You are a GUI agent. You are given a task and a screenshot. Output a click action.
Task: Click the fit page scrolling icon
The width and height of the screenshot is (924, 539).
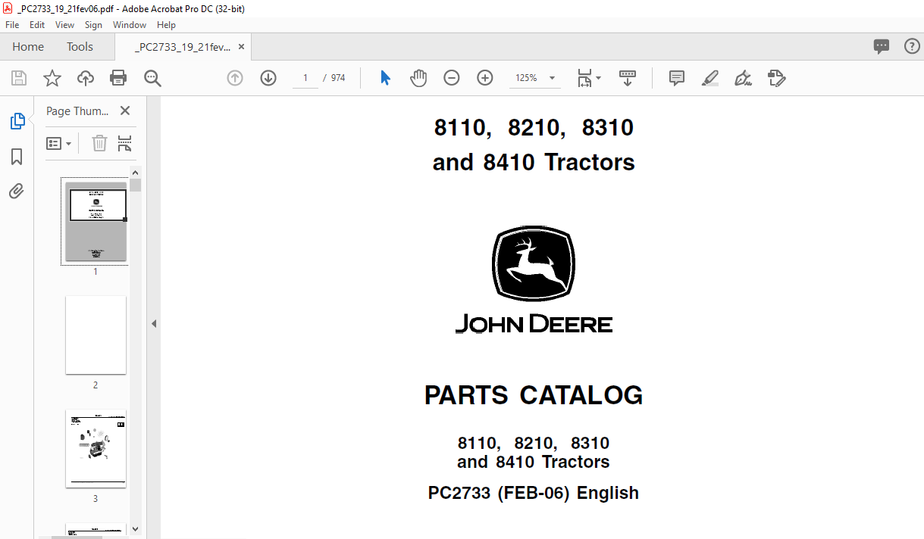pyautogui.click(x=584, y=78)
